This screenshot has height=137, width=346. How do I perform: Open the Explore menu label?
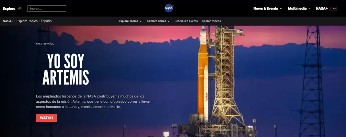(x=9, y=9)
